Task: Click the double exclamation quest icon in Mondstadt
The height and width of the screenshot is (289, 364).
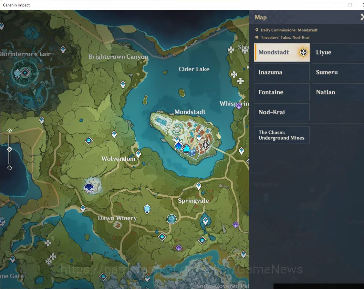Action: tap(193, 152)
